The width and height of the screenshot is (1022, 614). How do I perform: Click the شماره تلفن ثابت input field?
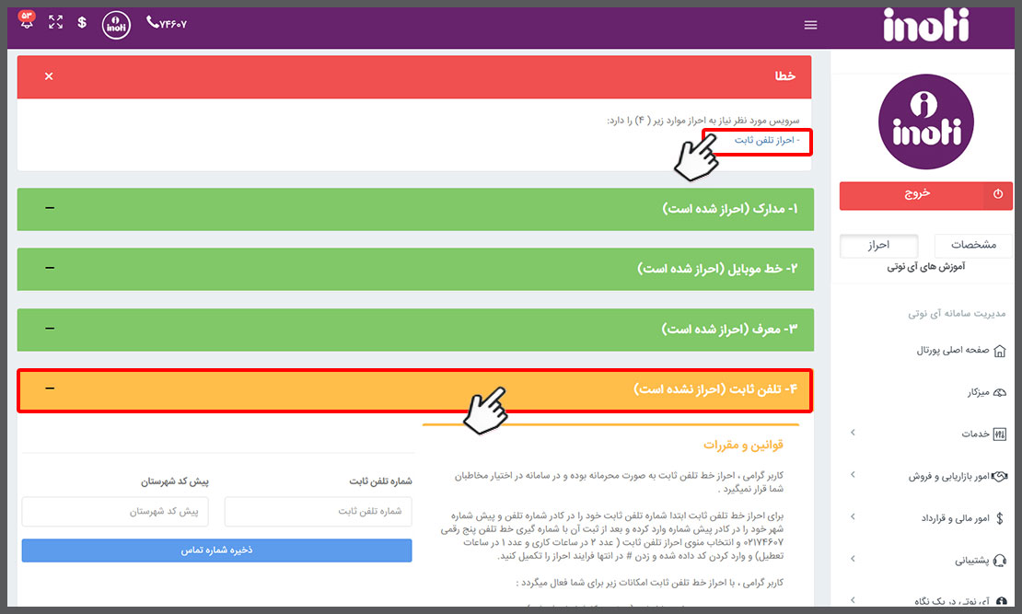tap(318, 512)
